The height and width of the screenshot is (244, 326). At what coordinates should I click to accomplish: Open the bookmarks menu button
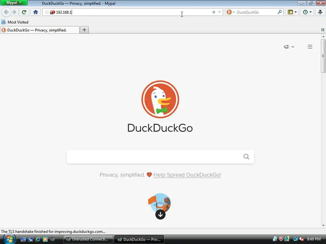292,12
